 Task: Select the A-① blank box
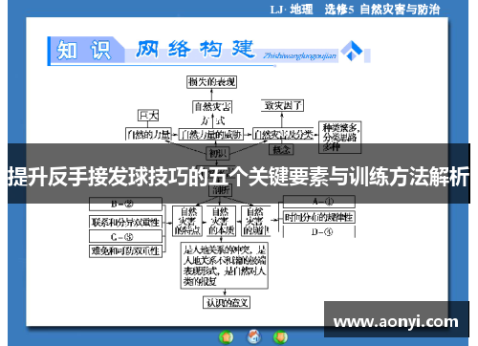[x=319, y=202]
